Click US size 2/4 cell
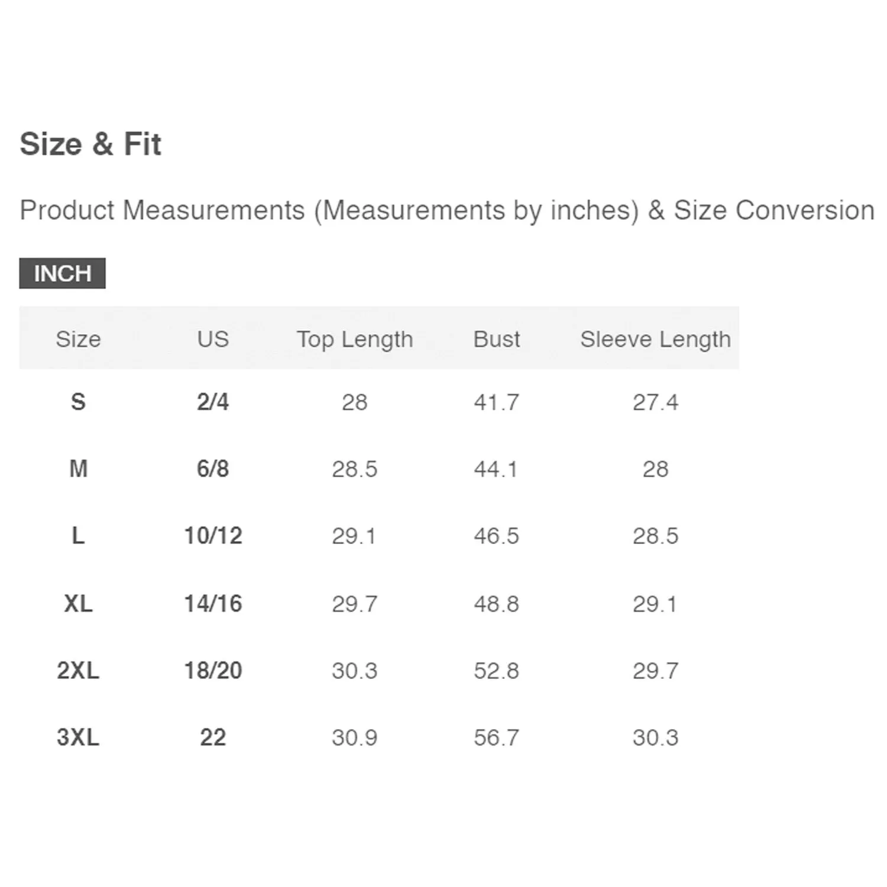This screenshot has height=887, width=887. pos(213,402)
